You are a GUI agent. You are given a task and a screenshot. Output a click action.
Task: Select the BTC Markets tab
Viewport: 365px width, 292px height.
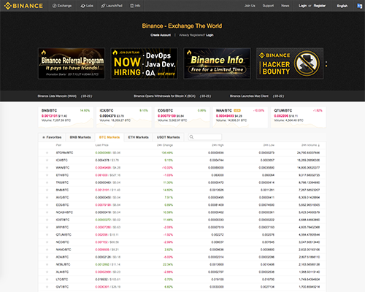[x=109, y=137]
